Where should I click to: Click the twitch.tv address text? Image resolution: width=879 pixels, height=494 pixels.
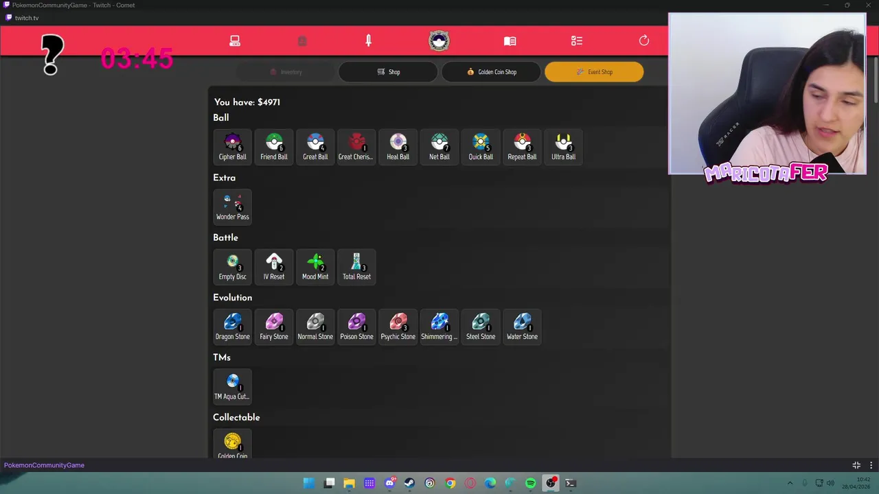[27, 18]
